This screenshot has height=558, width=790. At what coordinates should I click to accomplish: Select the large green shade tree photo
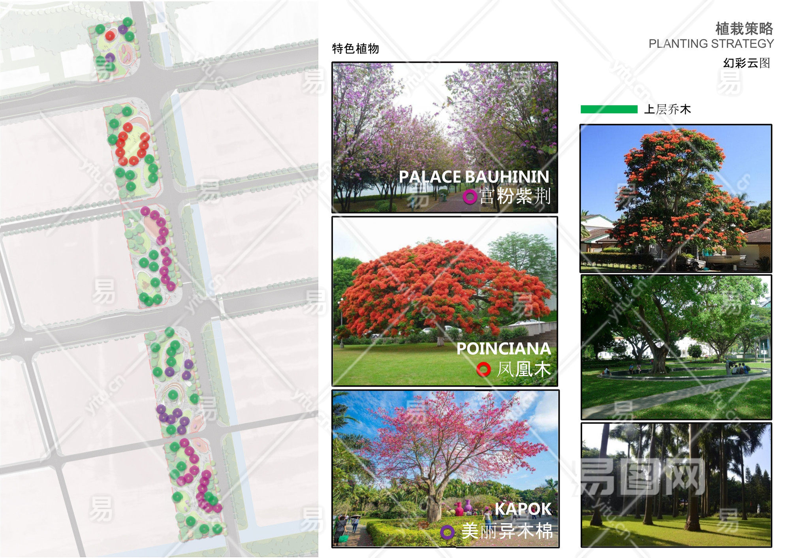coord(675,347)
